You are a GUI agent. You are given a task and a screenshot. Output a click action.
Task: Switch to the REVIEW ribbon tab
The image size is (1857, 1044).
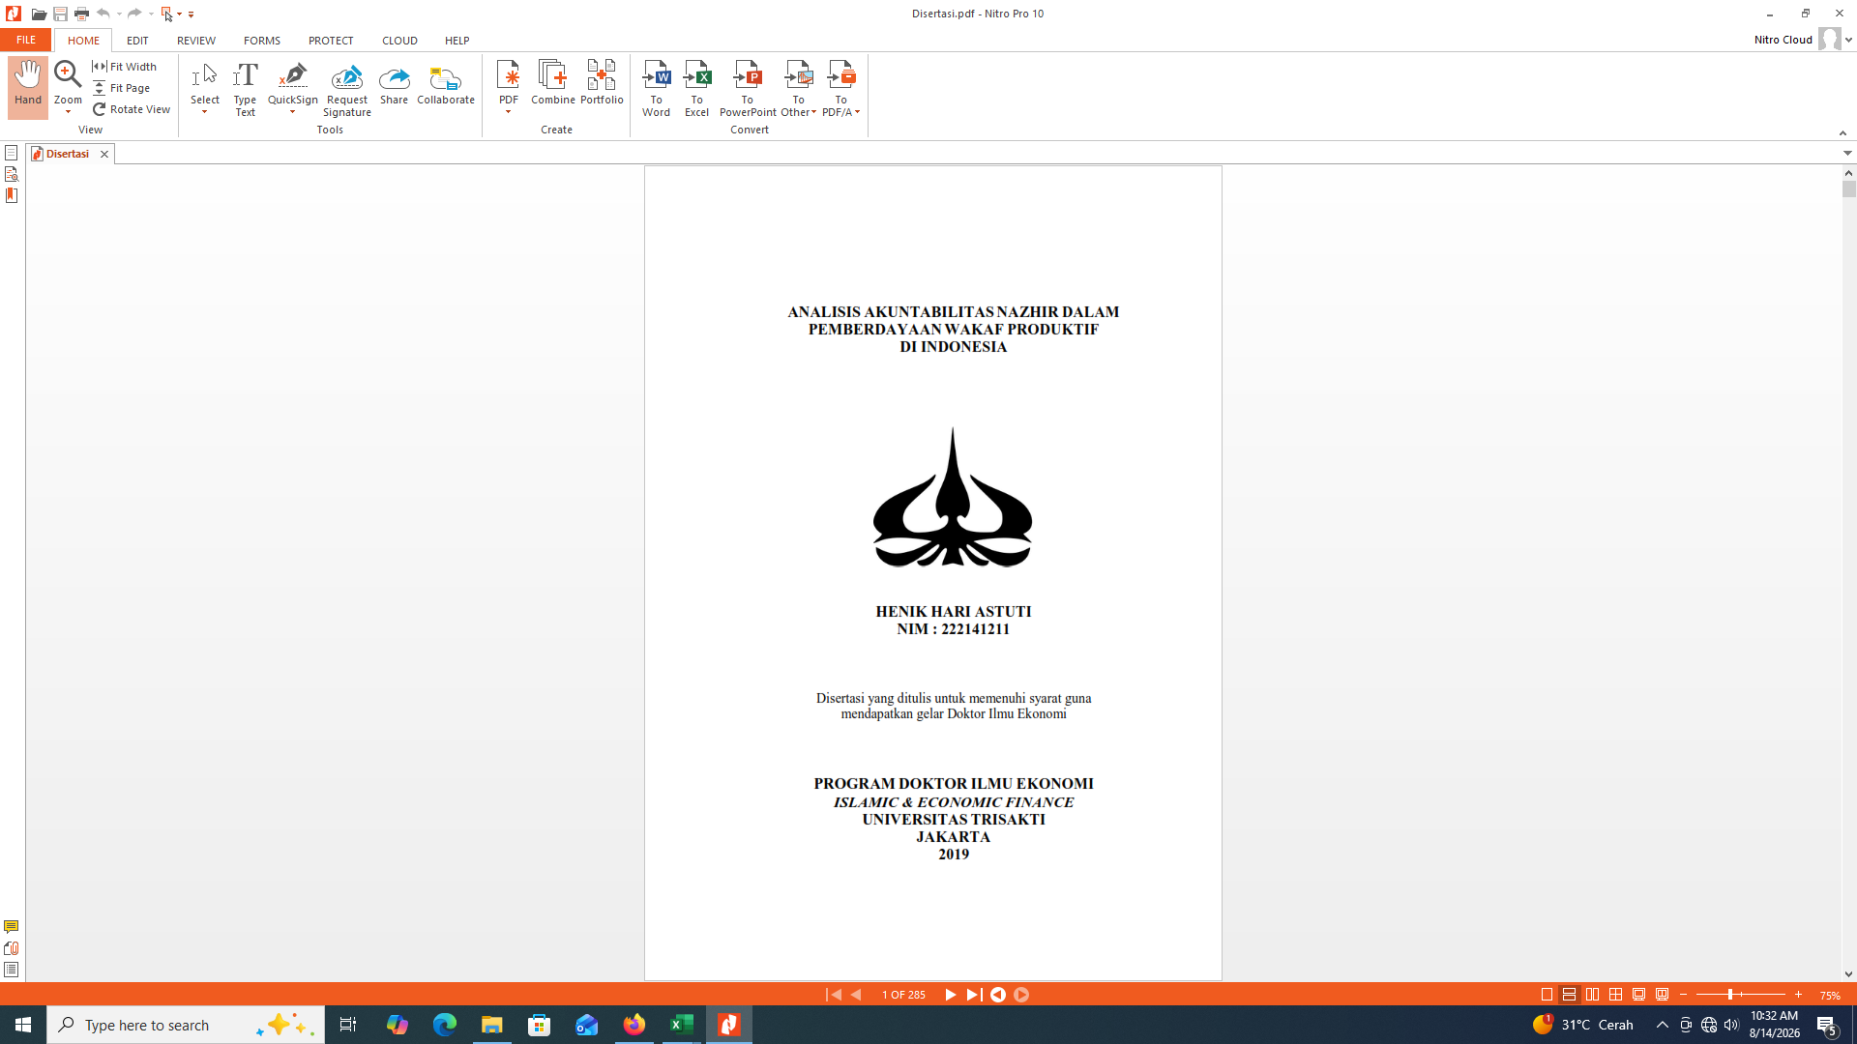[x=196, y=41]
